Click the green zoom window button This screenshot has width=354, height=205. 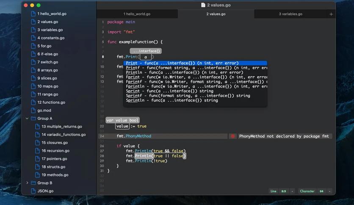pos(39,5)
